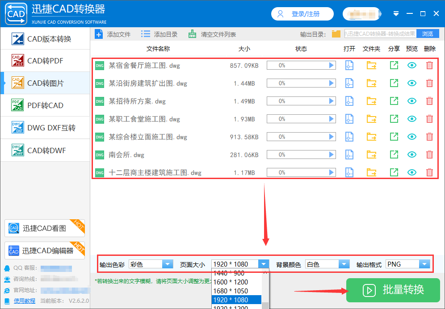Preview 某综合楼立面施工图.dwg with eye icon
The height and width of the screenshot is (309, 445).
[412, 137]
